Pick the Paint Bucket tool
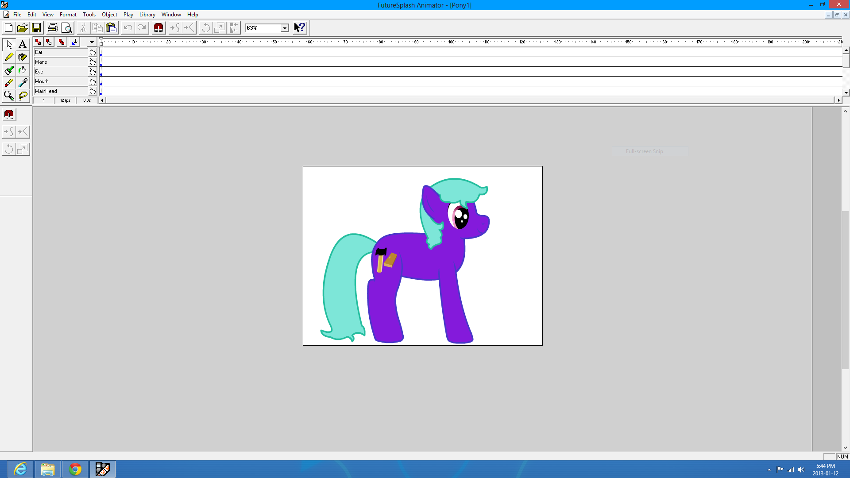850x478 pixels. (x=23, y=70)
